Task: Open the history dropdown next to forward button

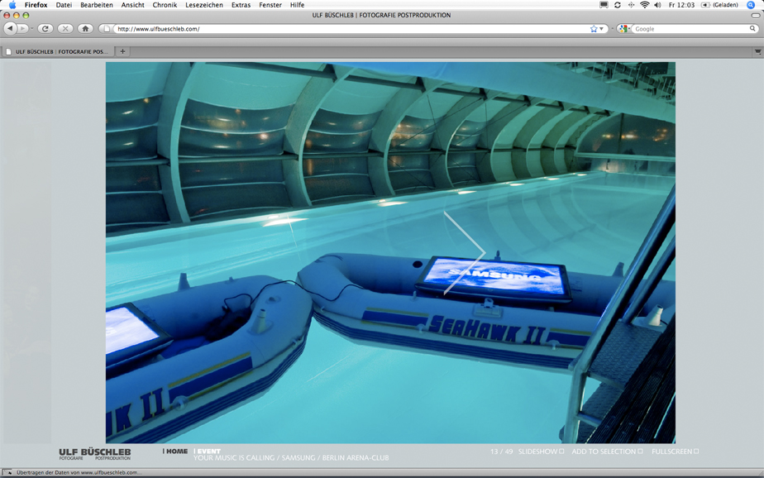Action: (32, 29)
